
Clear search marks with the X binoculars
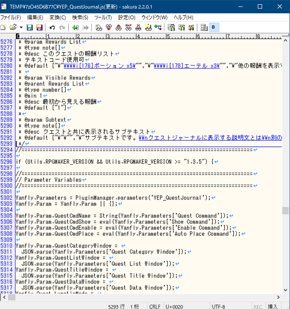tap(138, 28)
